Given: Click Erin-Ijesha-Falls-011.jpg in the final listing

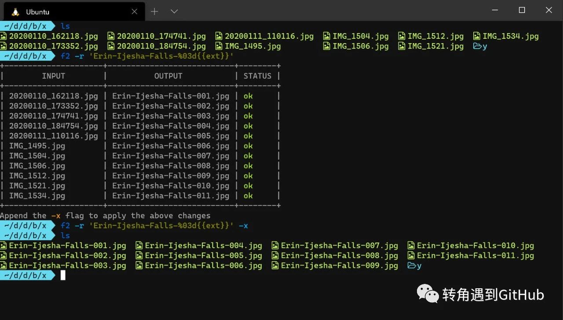Looking at the screenshot, I should point(475,255).
